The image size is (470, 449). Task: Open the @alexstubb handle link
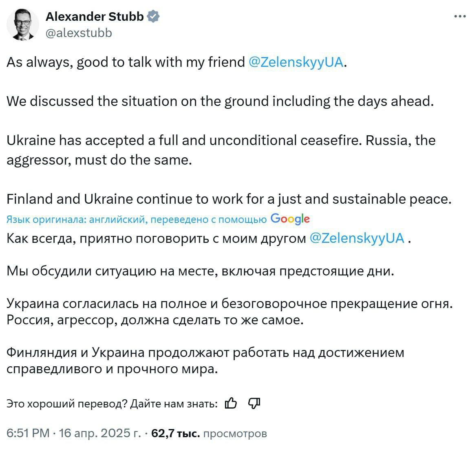[x=79, y=33]
